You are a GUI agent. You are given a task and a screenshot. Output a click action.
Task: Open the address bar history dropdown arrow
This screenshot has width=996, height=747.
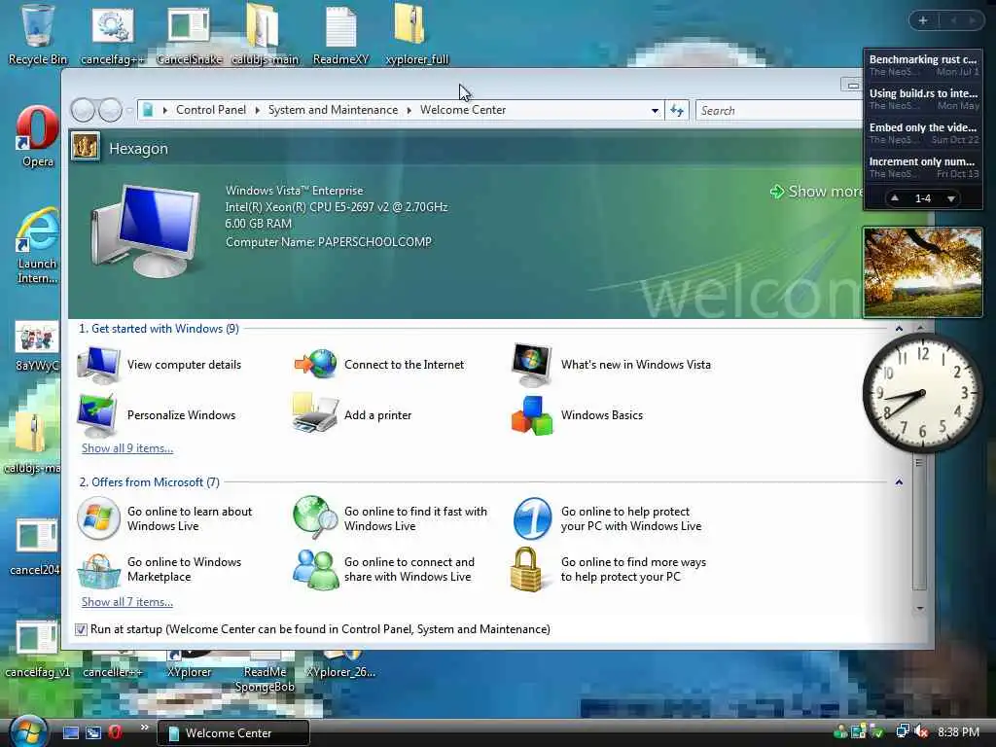coord(655,111)
